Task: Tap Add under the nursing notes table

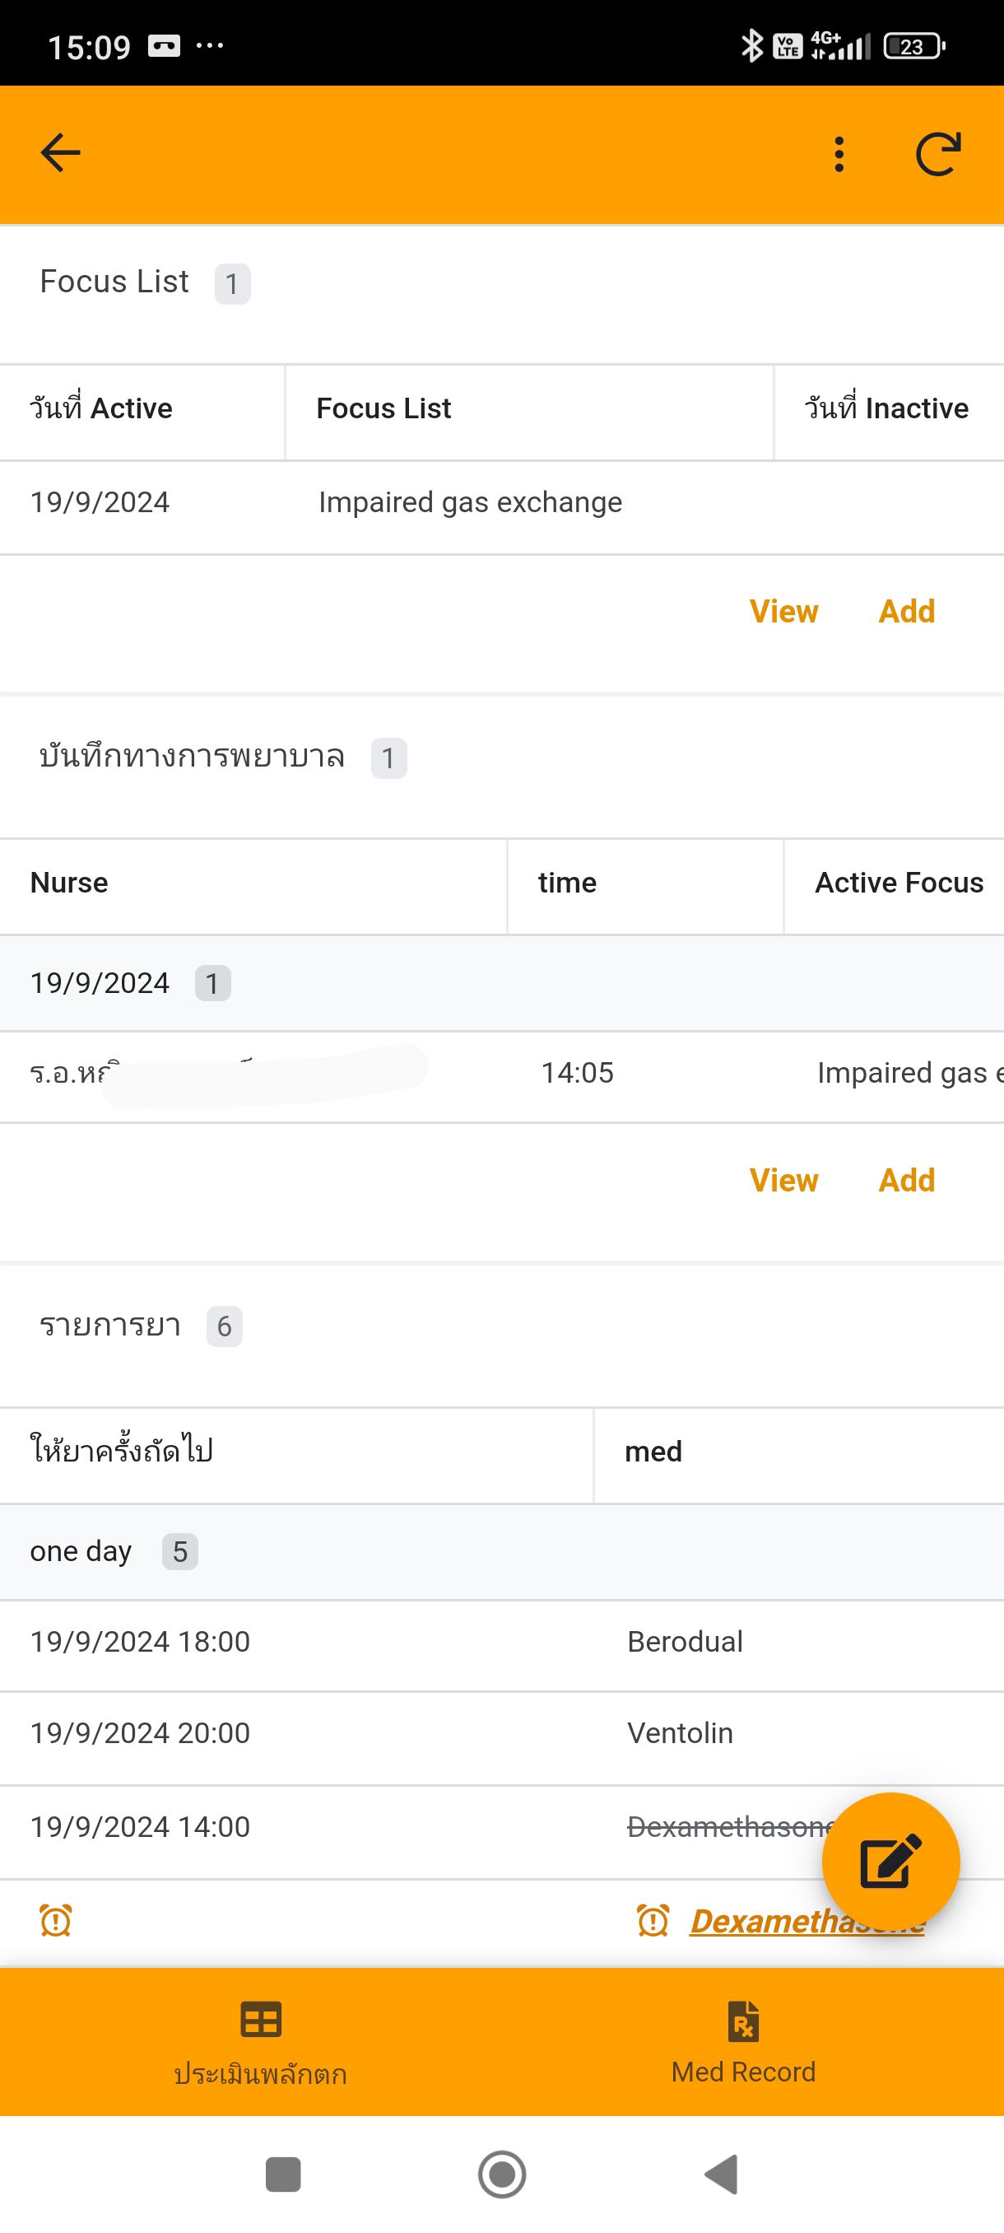Action: (906, 1181)
